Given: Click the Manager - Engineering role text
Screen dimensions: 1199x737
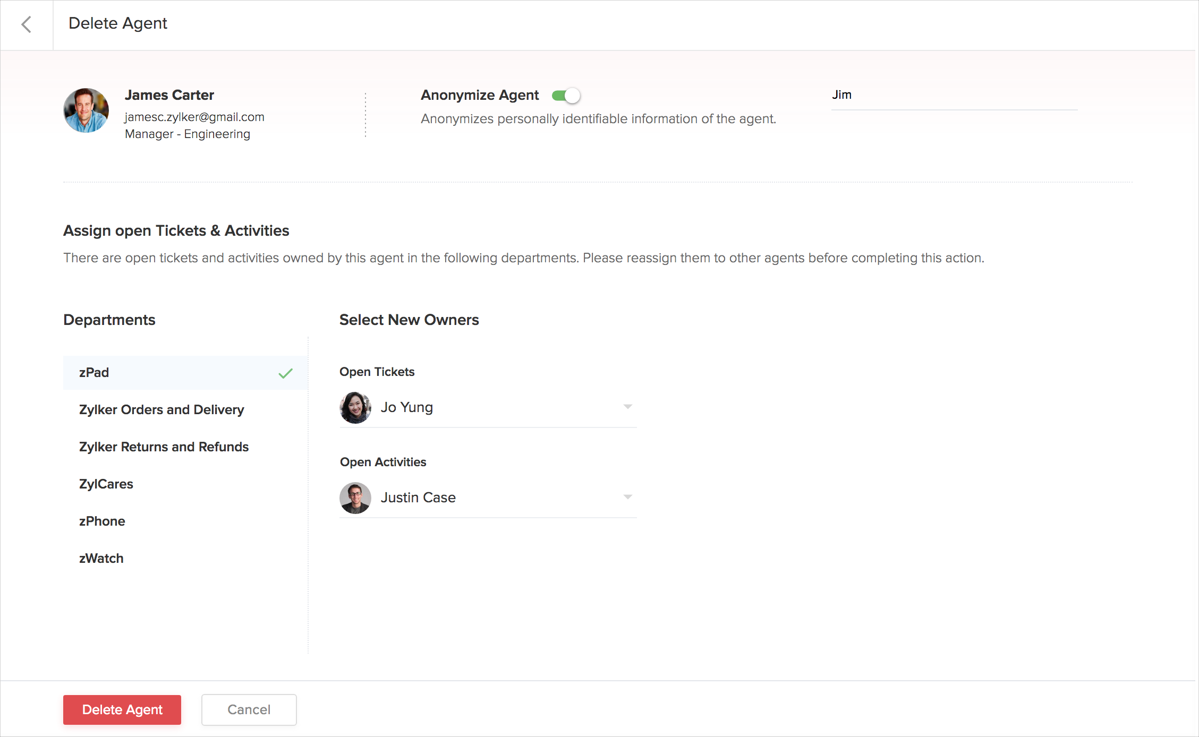Looking at the screenshot, I should (188, 134).
